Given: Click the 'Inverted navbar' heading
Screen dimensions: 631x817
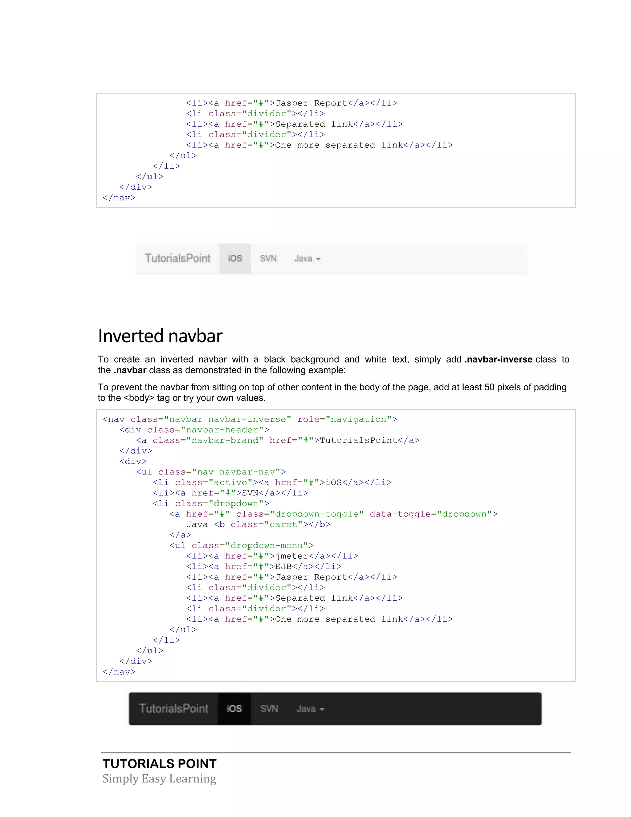Looking at the screenshot, I should coord(160,336).
